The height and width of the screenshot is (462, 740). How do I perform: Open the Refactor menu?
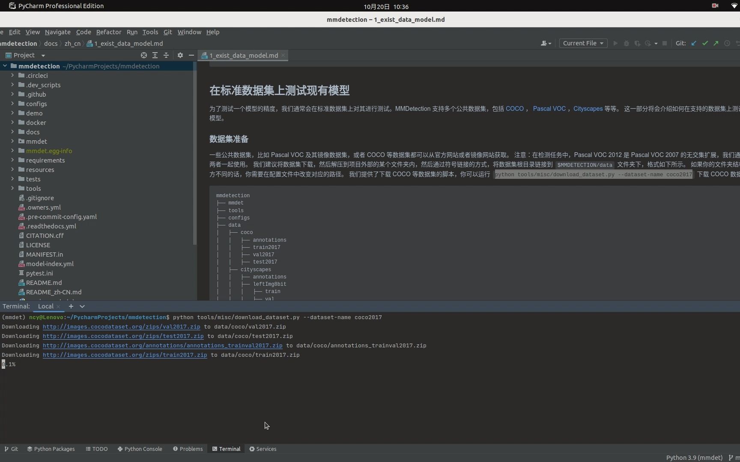click(x=108, y=32)
